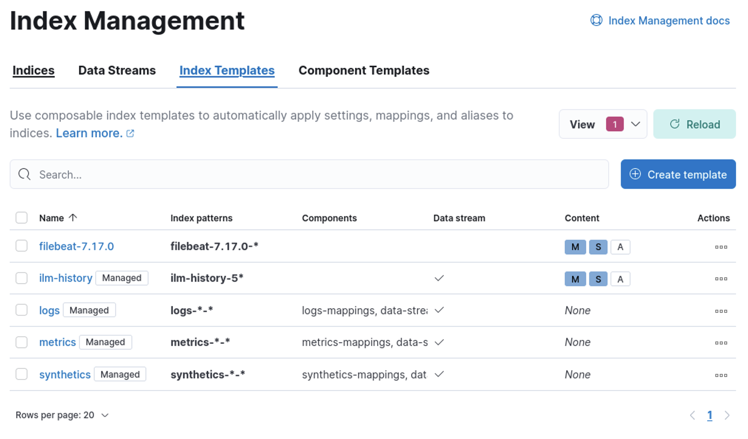This screenshot has height=439, width=748.
Task: Check the logs template checkbox
Action: tap(21, 310)
